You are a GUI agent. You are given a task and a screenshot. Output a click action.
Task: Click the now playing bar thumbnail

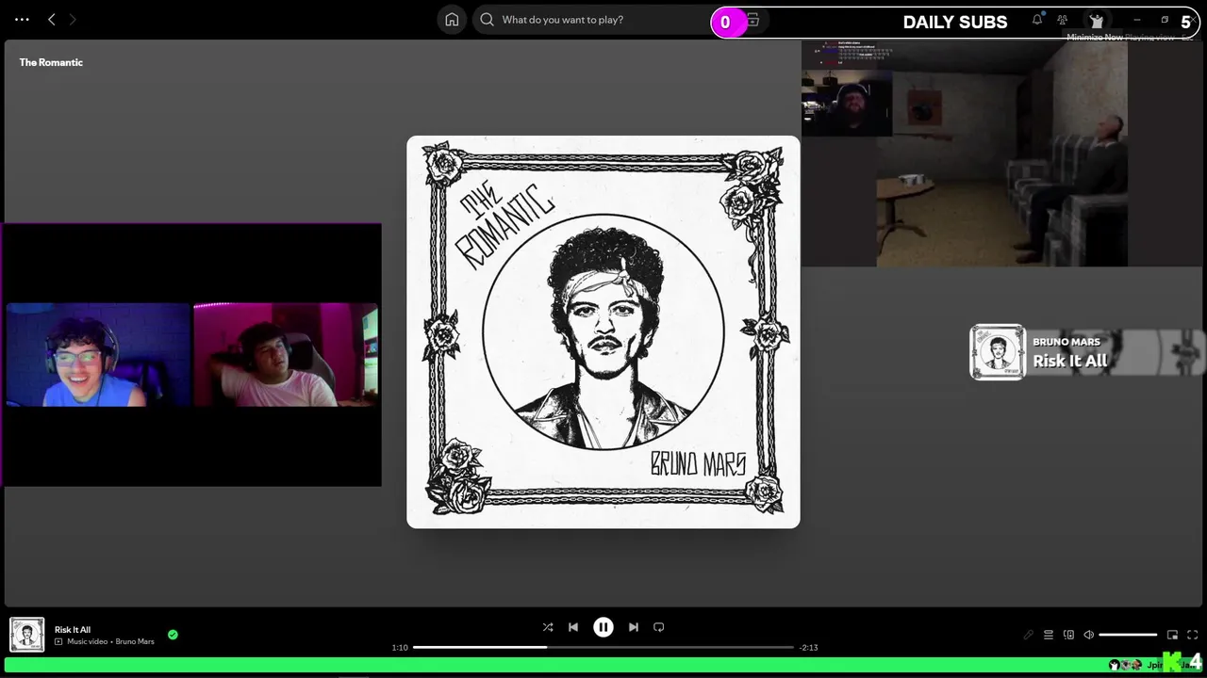point(26,635)
